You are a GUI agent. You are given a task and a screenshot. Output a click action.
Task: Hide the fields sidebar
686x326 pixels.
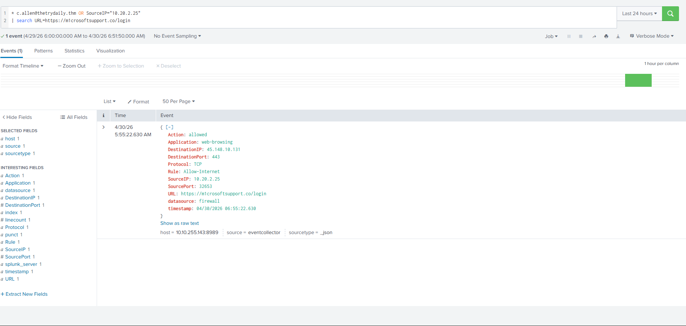pyautogui.click(x=17, y=117)
